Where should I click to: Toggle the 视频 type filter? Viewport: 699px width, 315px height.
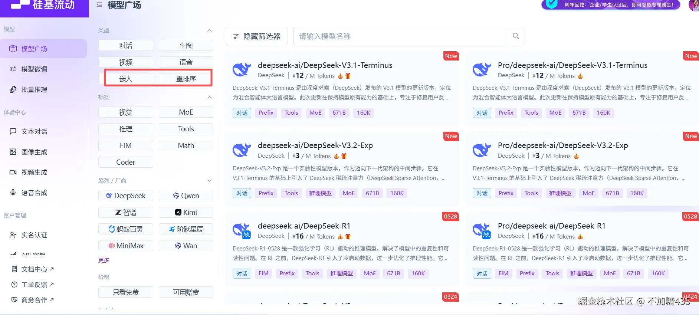point(126,62)
